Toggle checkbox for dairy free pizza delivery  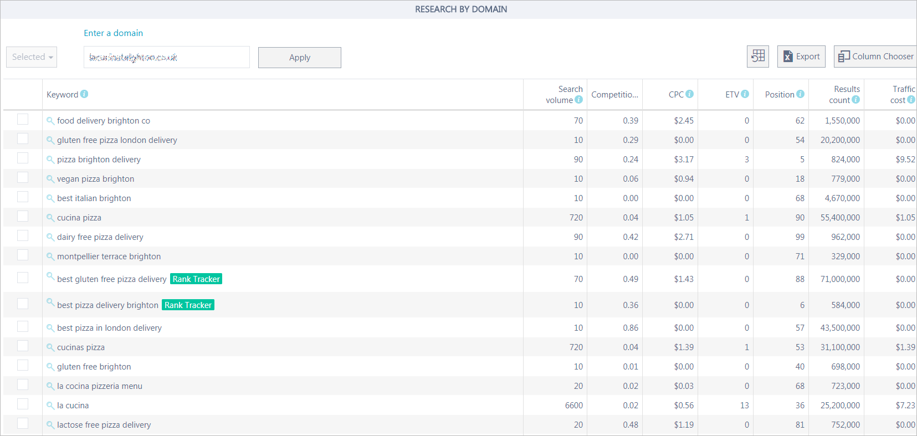tap(23, 235)
